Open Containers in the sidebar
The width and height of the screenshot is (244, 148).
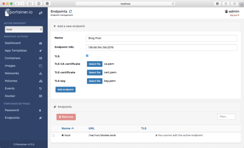13,58
